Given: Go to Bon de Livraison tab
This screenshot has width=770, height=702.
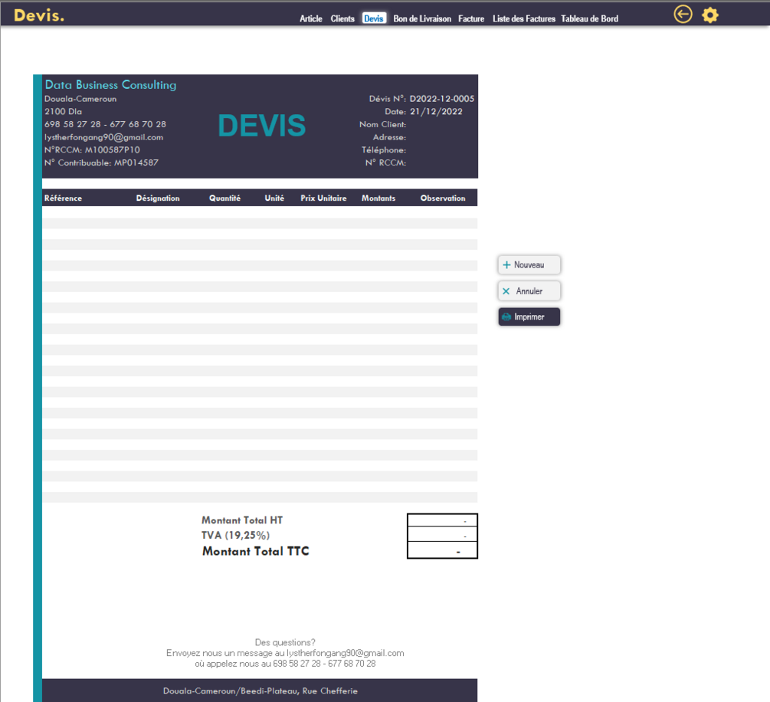Looking at the screenshot, I should point(422,18).
